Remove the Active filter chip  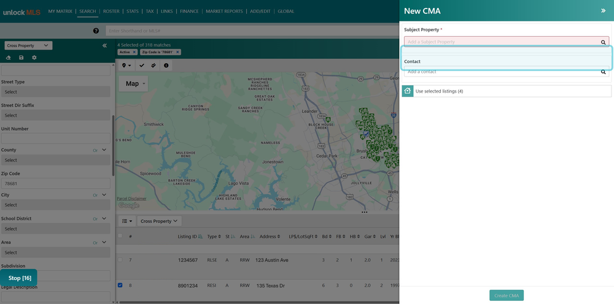(x=134, y=52)
